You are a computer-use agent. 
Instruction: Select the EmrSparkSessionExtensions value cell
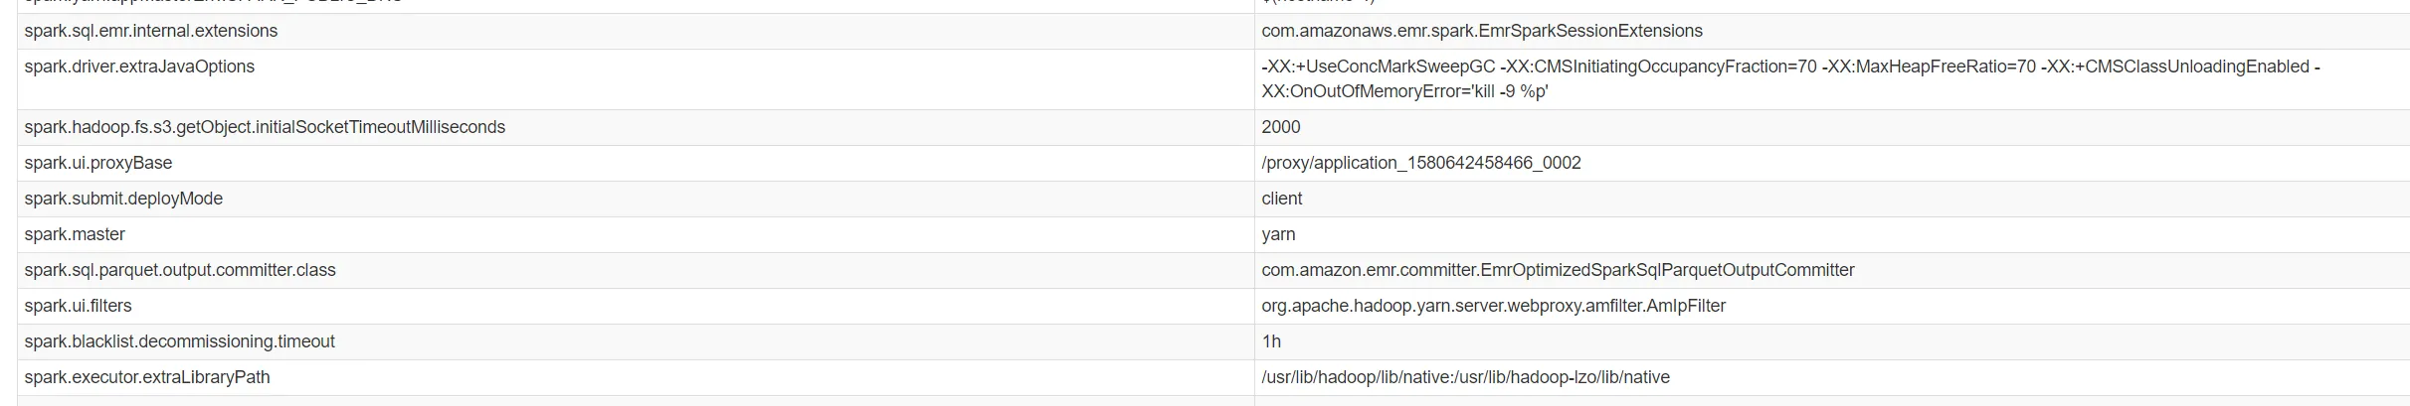click(x=1481, y=31)
